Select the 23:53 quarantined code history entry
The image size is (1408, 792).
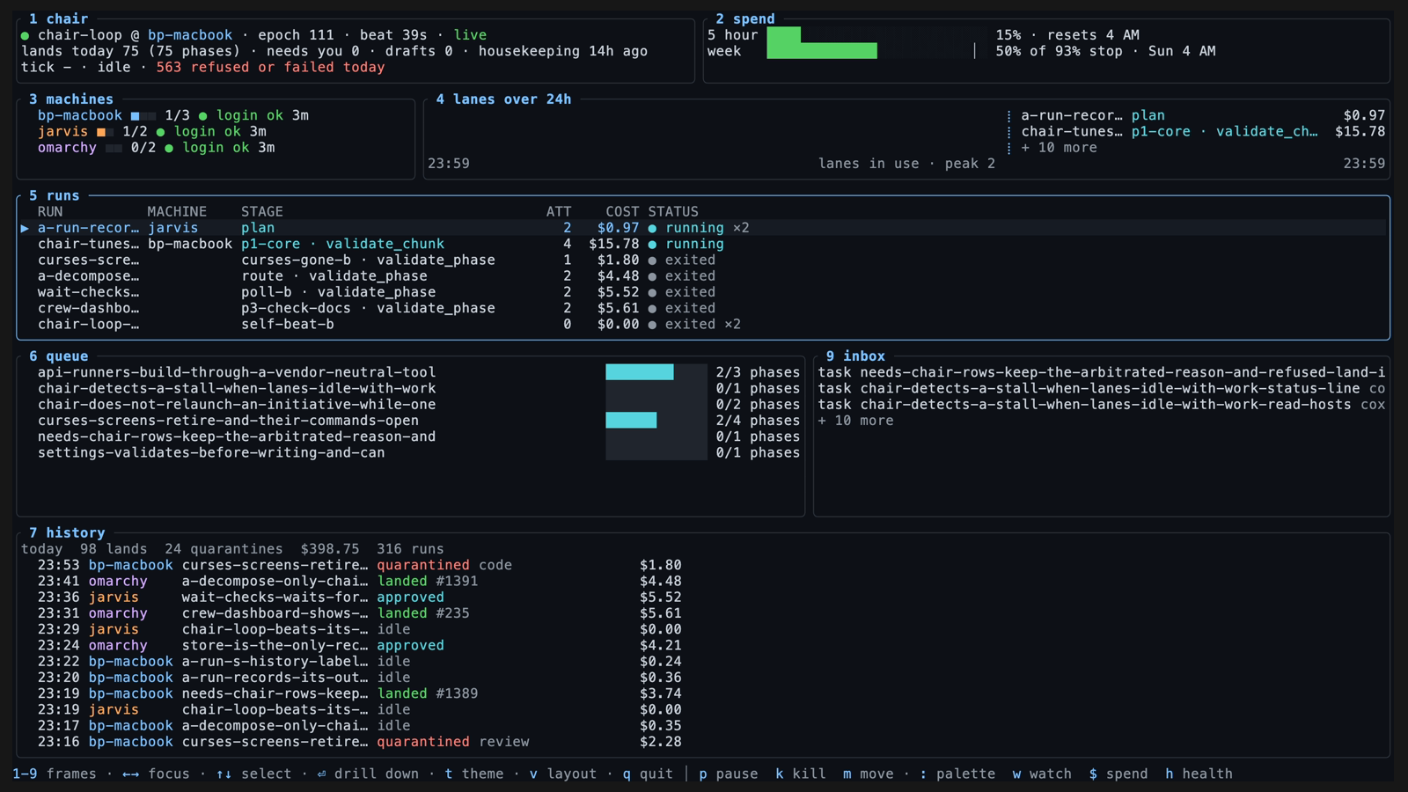coord(359,565)
